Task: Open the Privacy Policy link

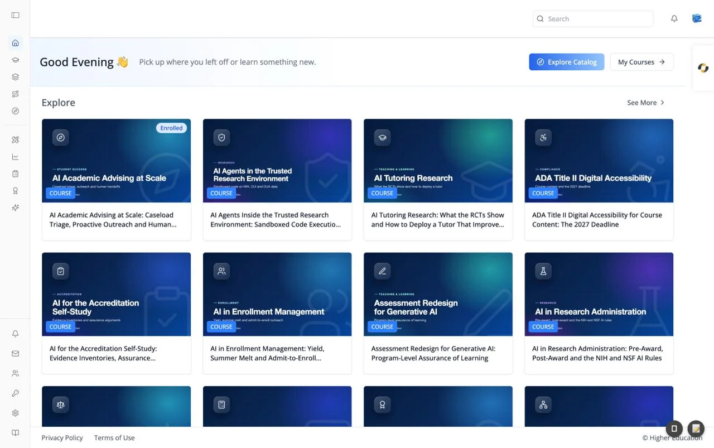Action: point(62,438)
